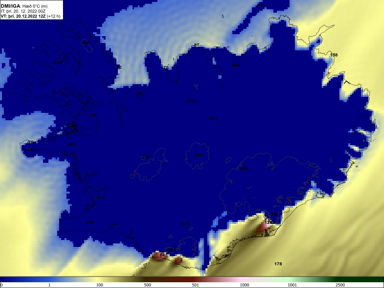Click the '0' tick on the color scale
The width and height of the screenshot is (384, 288).
pos(2,285)
